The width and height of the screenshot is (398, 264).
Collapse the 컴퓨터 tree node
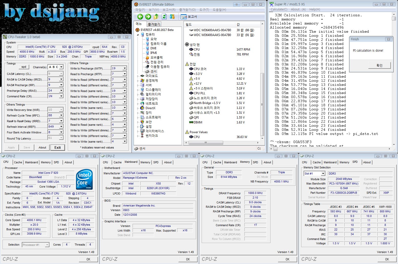click(138, 35)
